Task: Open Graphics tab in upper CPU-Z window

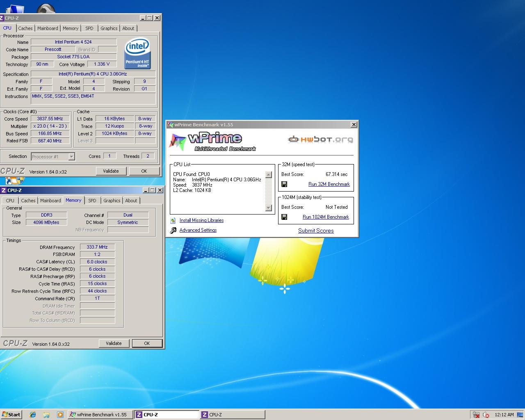Action: click(109, 28)
